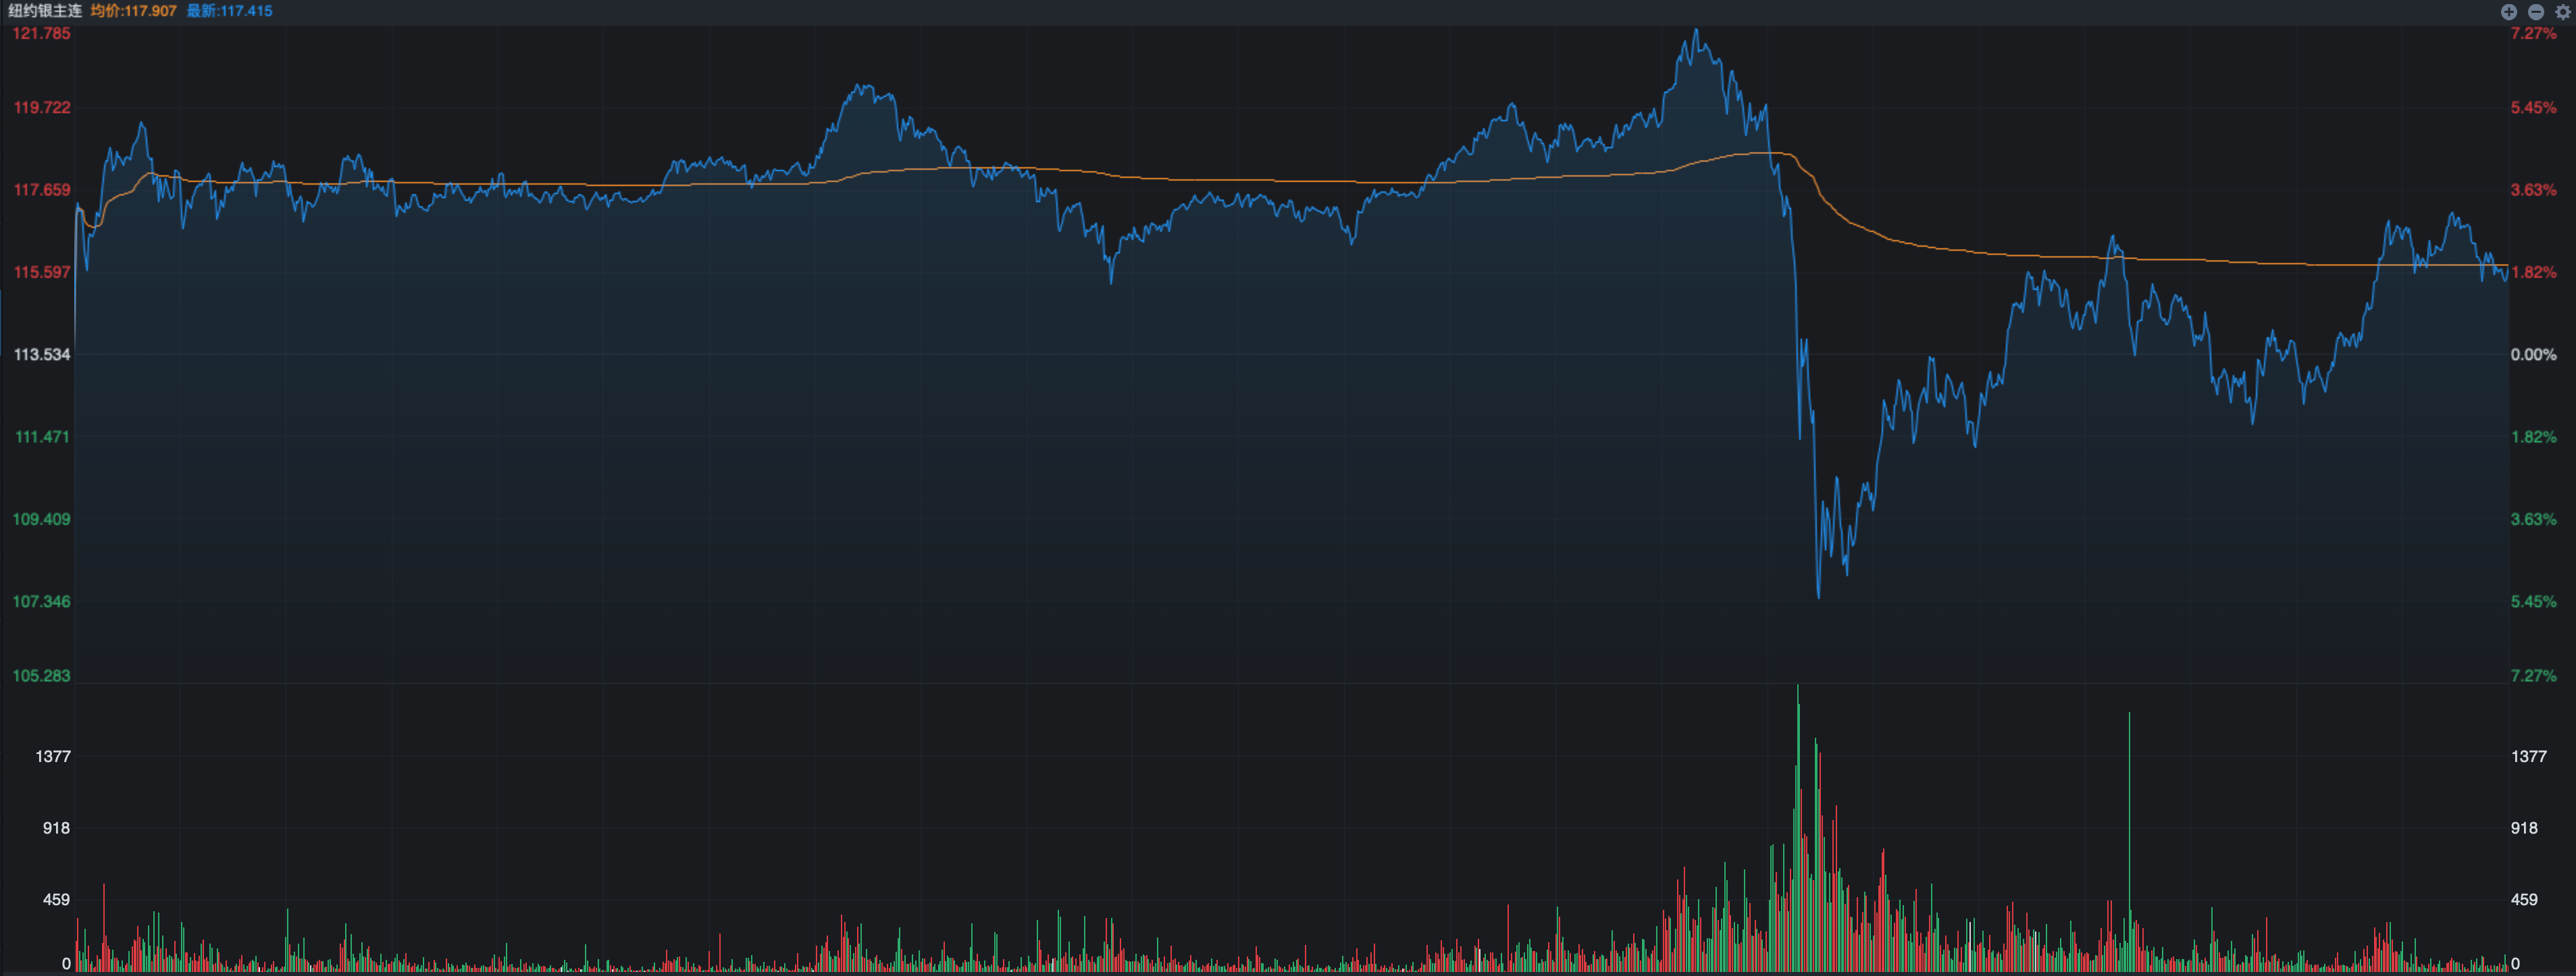Click the 纽约银主连 contract title
The height and width of the screenshot is (976, 2576).
point(44,11)
